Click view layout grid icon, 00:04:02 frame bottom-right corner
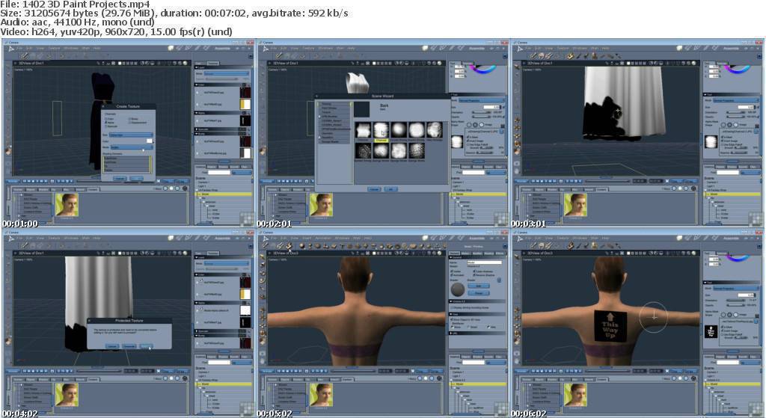The image size is (766, 418). click(x=247, y=409)
